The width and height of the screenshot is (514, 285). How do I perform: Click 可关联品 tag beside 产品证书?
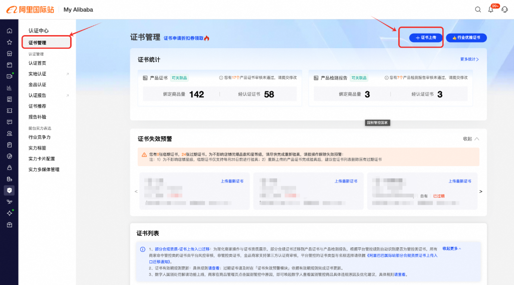(179, 78)
